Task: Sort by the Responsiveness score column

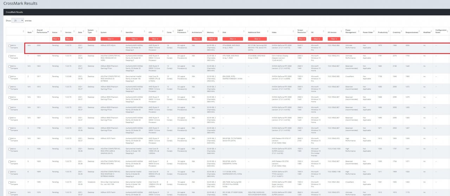Action: click(x=412, y=32)
